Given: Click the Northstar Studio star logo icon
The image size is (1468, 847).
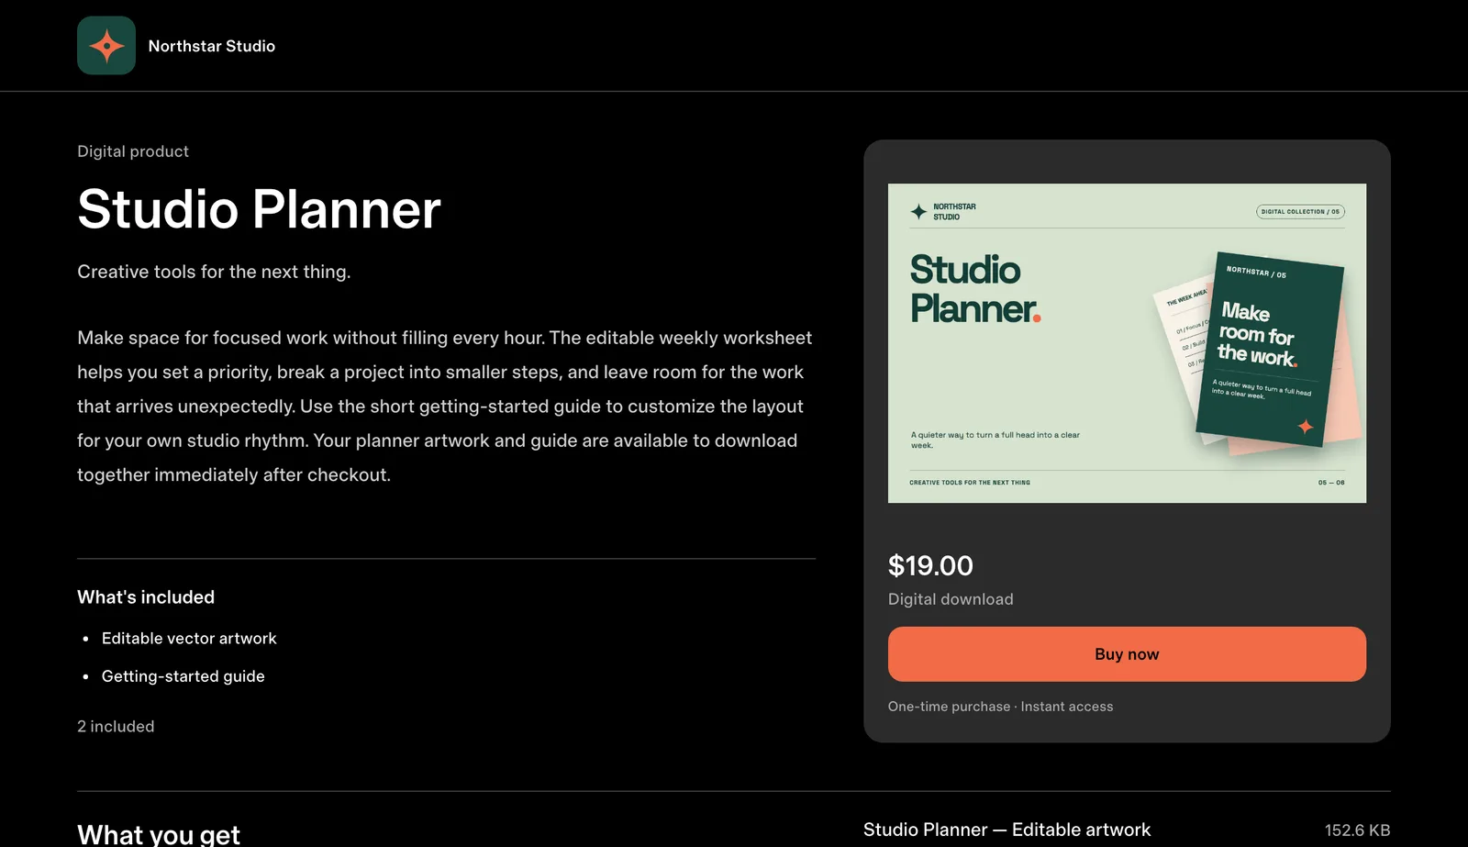Looking at the screenshot, I should point(106,45).
